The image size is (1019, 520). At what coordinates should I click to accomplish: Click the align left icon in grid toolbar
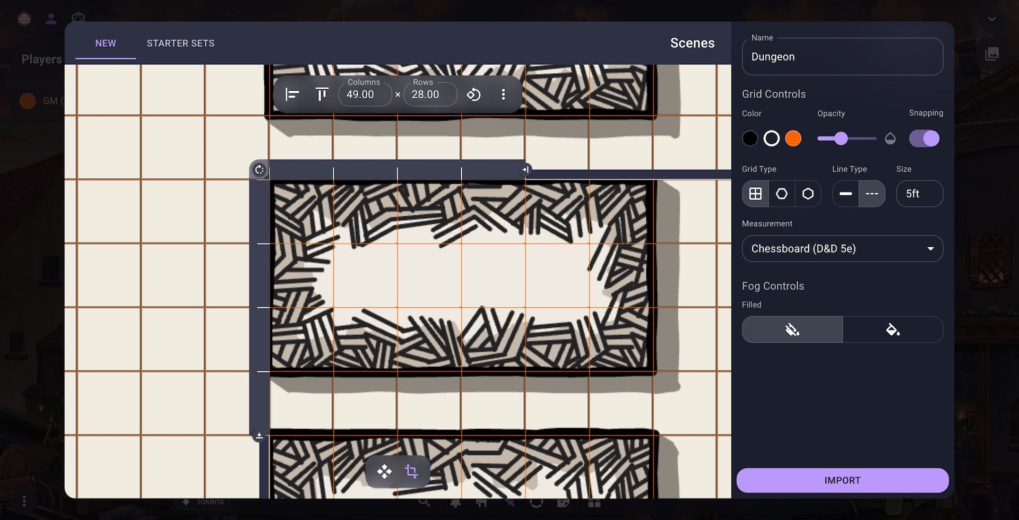pos(292,94)
